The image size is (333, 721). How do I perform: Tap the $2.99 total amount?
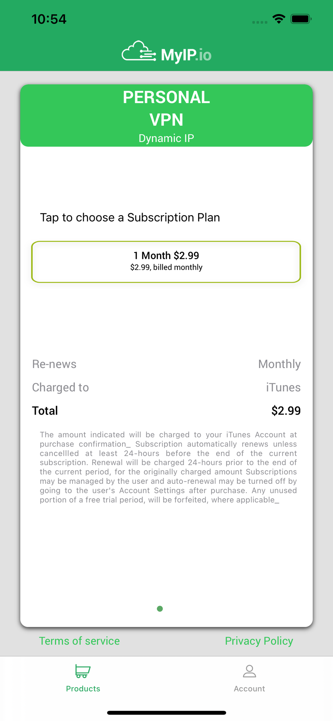point(286,411)
